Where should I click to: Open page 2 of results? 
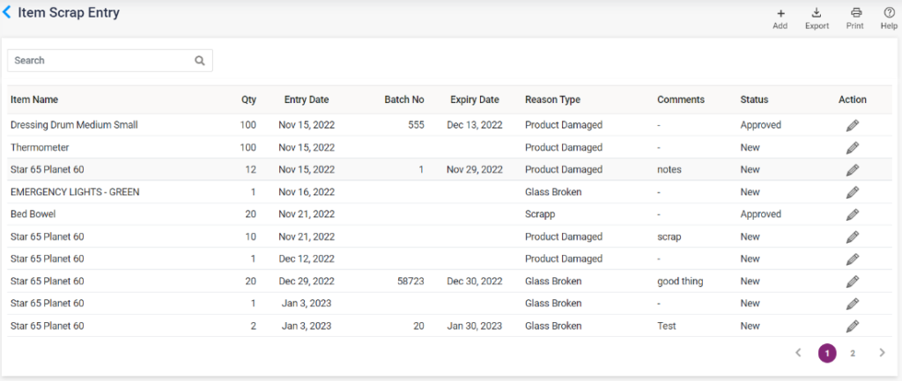tap(853, 353)
